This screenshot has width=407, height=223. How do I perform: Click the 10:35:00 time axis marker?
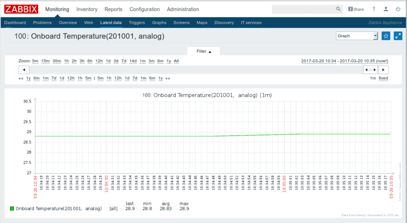284,184
